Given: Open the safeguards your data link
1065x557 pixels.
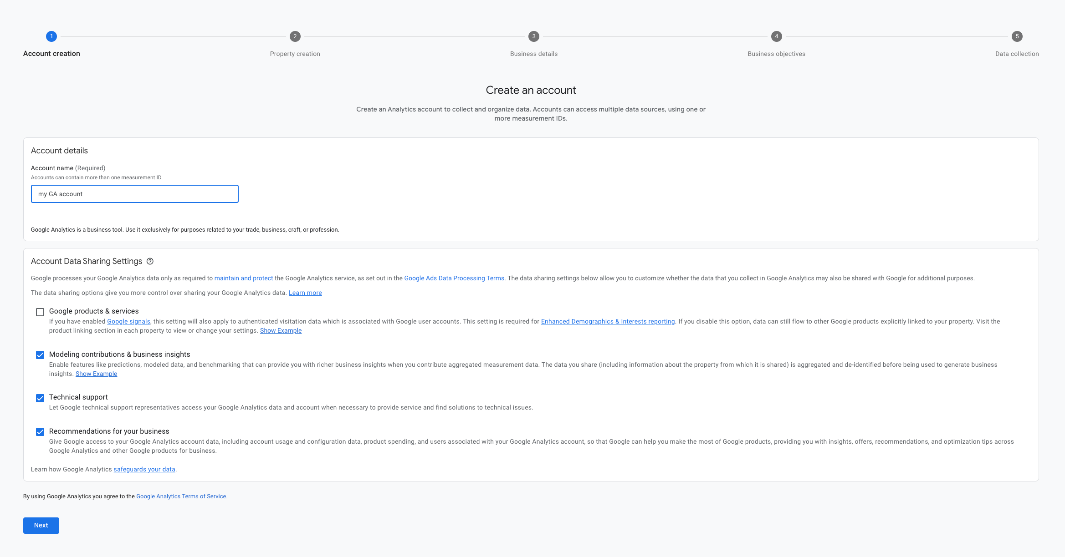Looking at the screenshot, I should (144, 469).
